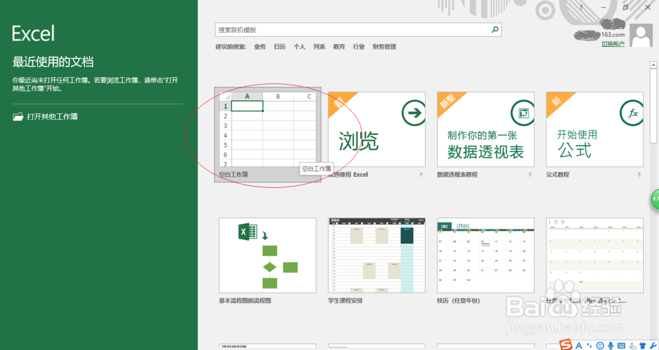
Task: Toggle Sogou English/Chinese A mode
Action: coord(579,346)
